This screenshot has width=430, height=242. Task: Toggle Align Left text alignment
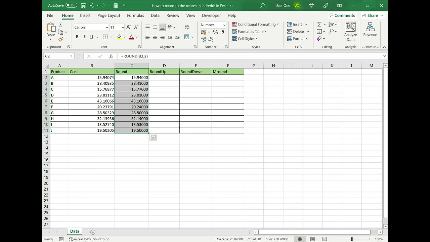tap(147, 37)
